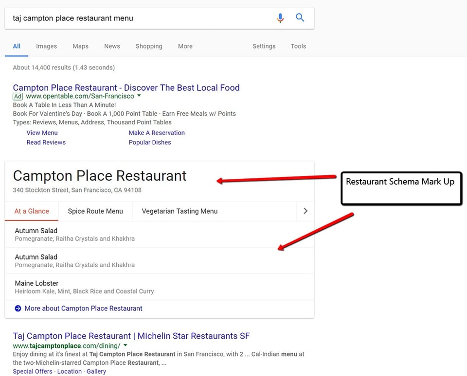This screenshot has height=376, width=467.
Task: Click the View Menu link under the ad
Action: click(x=42, y=133)
